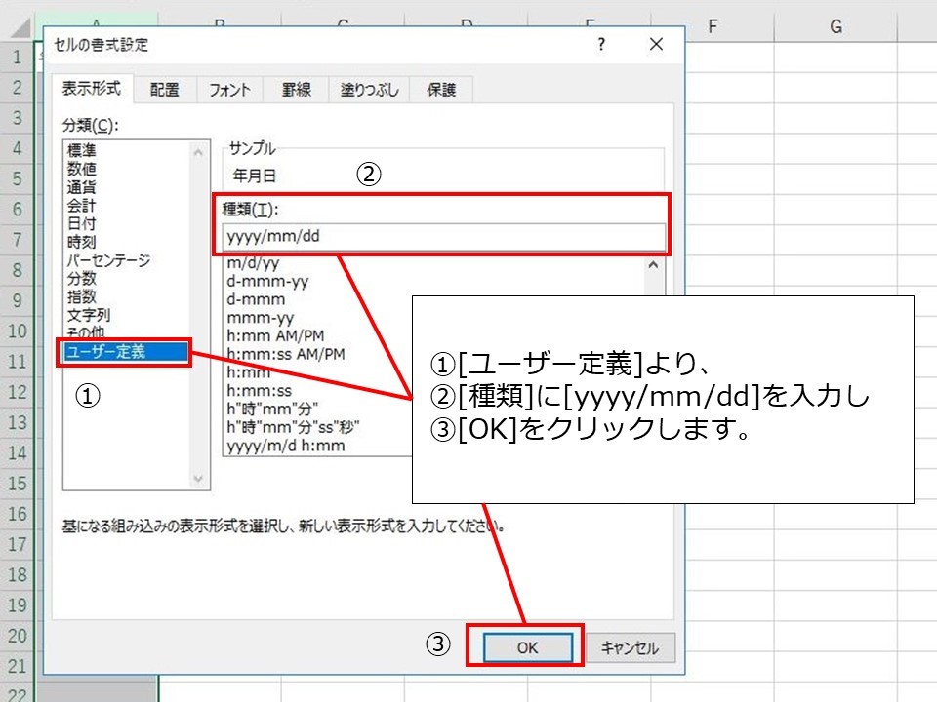Viewport: 937px width, 702px height.
Task: Click format list scroll up arrow
Action: point(653,264)
